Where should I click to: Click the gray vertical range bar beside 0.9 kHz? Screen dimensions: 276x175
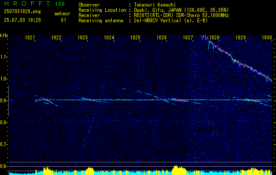pyautogui.click(x=8, y=101)
